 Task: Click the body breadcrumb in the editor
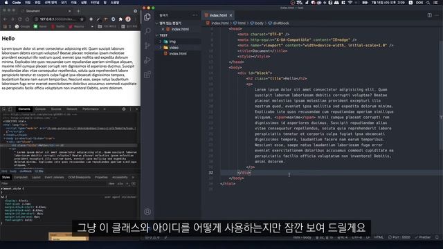pos(259,23)
